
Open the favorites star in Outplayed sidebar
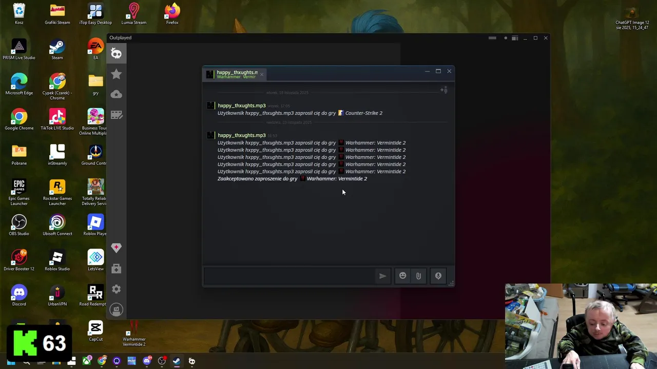pos(117,74)
